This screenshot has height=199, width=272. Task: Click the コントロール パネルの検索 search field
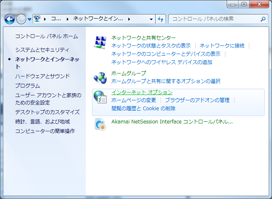(x=214, y=19)
